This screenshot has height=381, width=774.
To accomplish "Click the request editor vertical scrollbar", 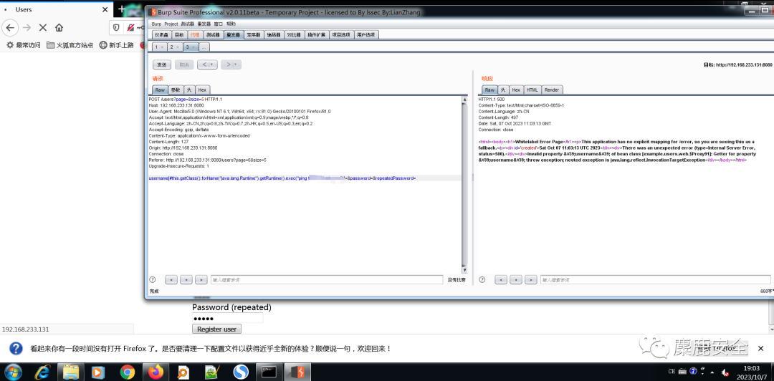I will pyautogui.click(x=464, y=185).
